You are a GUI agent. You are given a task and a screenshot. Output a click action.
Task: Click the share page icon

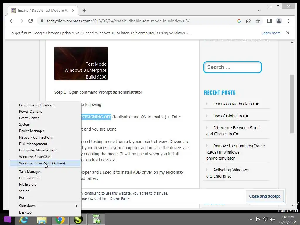[x=248, y=21]
